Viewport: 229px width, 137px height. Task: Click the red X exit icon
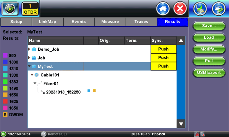point(180,9)
